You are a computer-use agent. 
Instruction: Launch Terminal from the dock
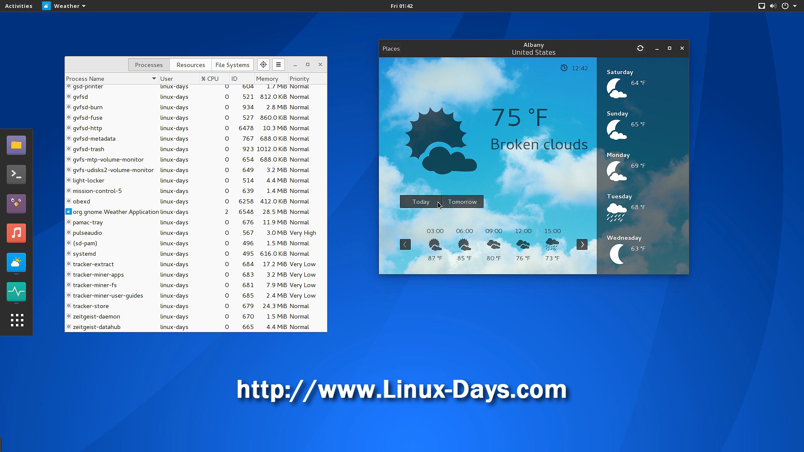coord(16,175)
